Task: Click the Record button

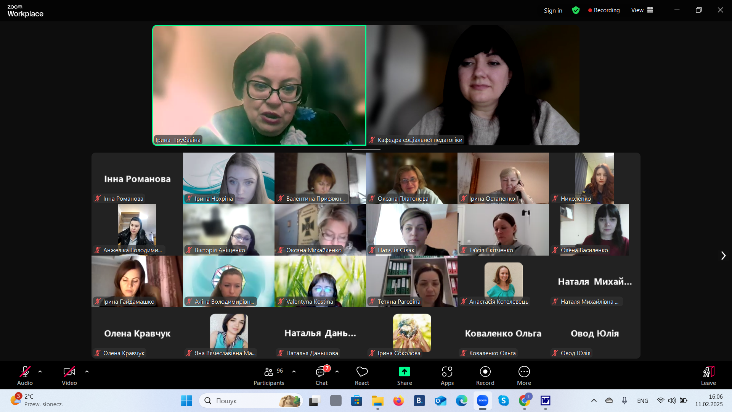Action: [485, 375]
